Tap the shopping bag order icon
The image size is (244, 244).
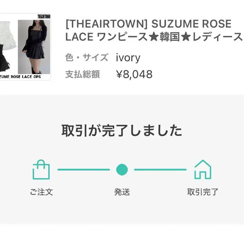(x=41, y=169)
